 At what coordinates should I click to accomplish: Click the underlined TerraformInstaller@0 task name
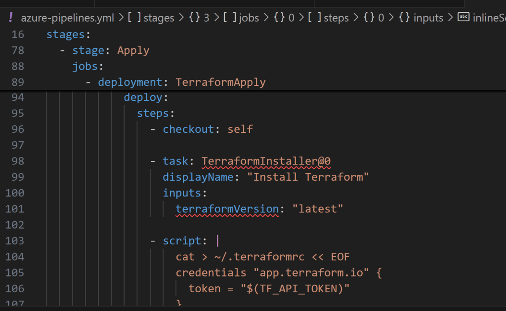point(269,161)
